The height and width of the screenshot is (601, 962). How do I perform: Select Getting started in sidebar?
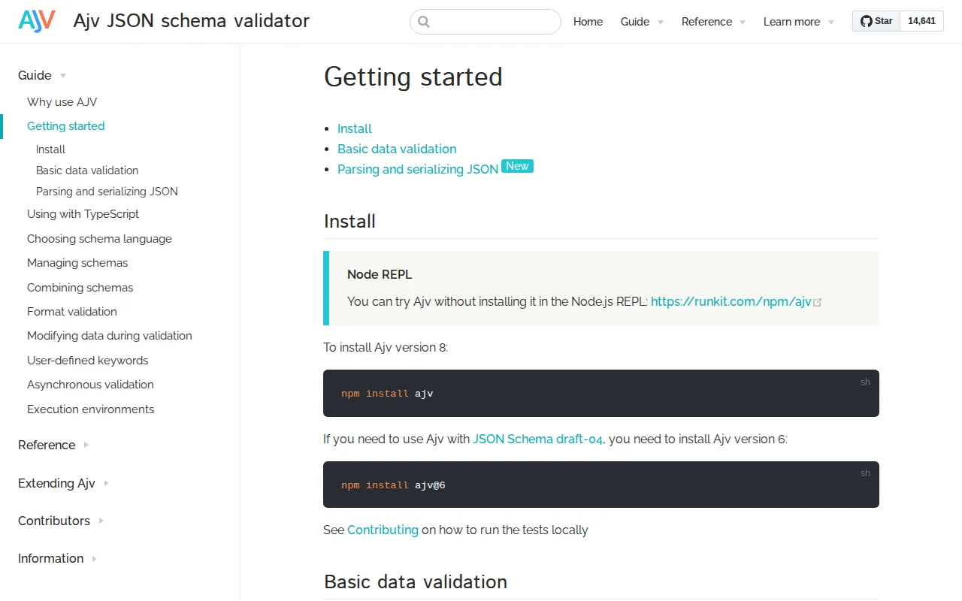pos(66,126)
